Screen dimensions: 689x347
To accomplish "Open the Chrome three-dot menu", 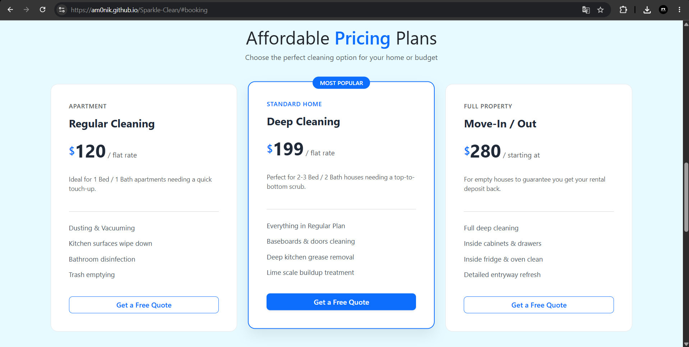I will point(679,10).
